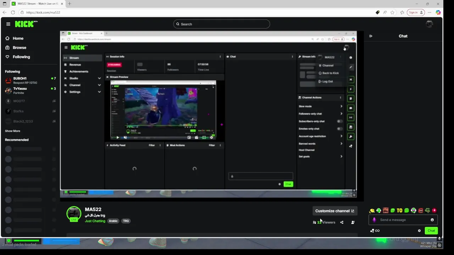Click the TRG tag
The image size is (454, 255).
coord(126,221)
